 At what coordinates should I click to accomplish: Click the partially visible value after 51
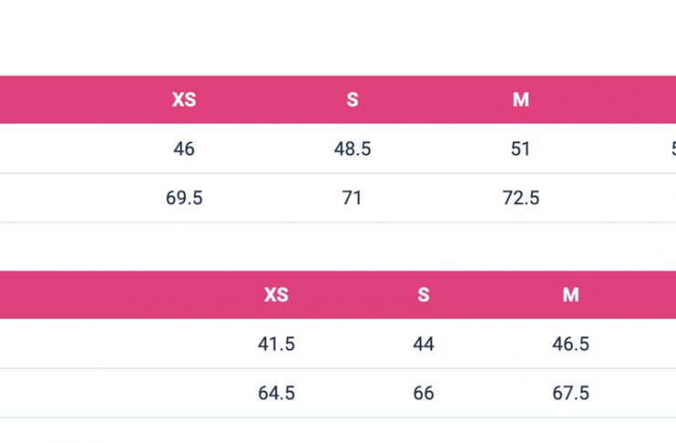point(673,149)
